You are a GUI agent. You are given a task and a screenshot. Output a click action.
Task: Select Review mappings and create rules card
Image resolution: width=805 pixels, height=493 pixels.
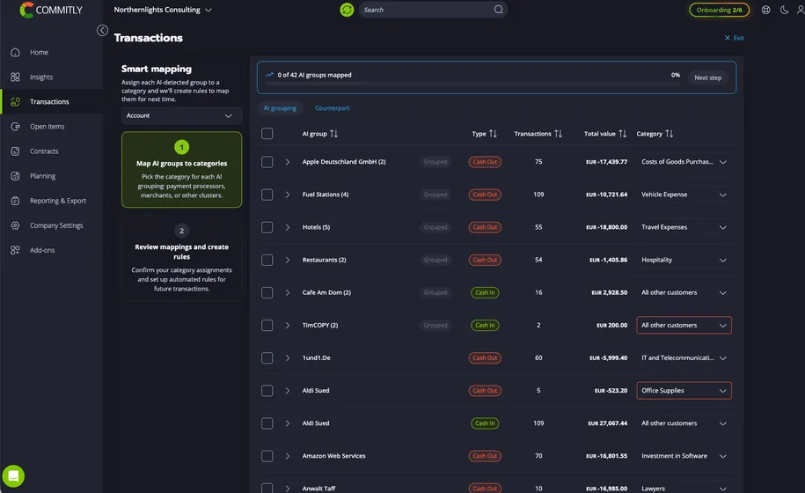click(x=182, y=258)
